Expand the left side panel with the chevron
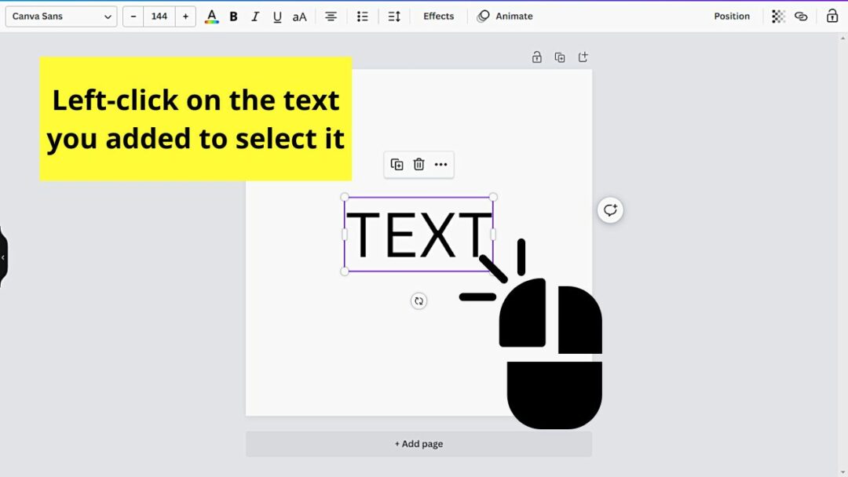 3,256
